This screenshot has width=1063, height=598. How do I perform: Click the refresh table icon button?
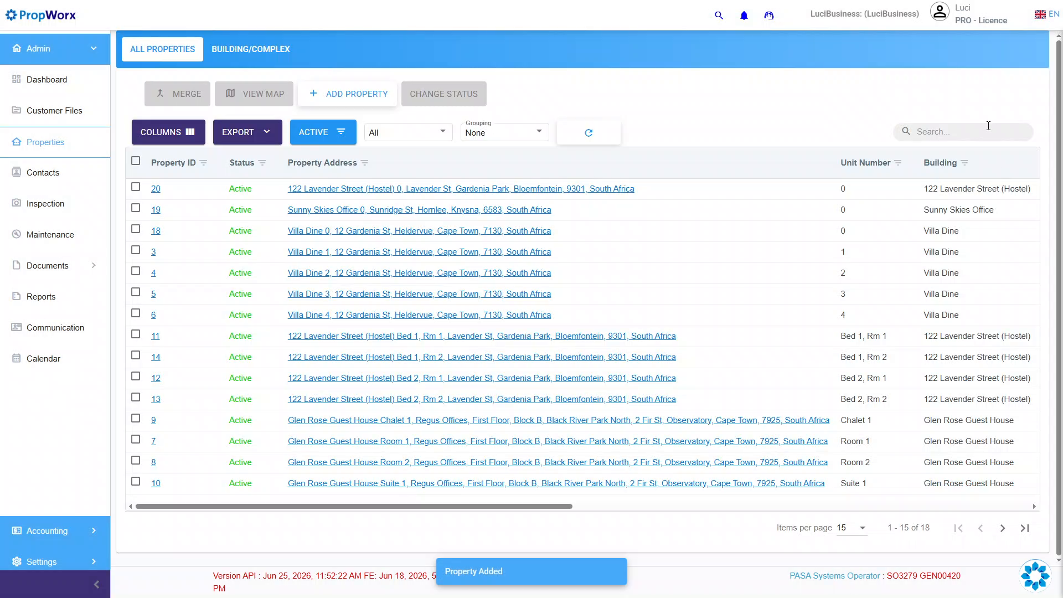(589, 133)
